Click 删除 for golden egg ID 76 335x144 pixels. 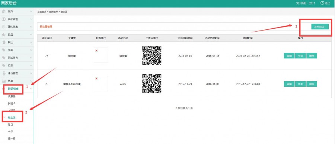click(x=312, y=84)
